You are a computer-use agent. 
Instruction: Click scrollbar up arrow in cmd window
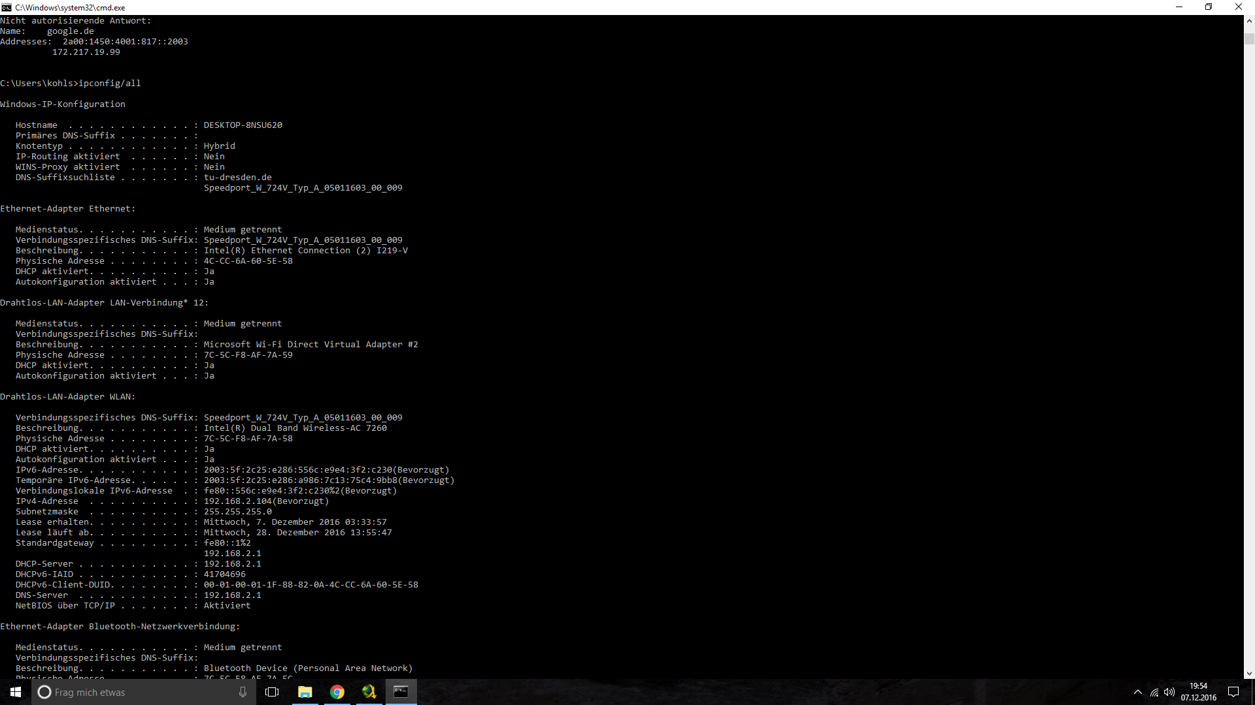point(1249,21)
